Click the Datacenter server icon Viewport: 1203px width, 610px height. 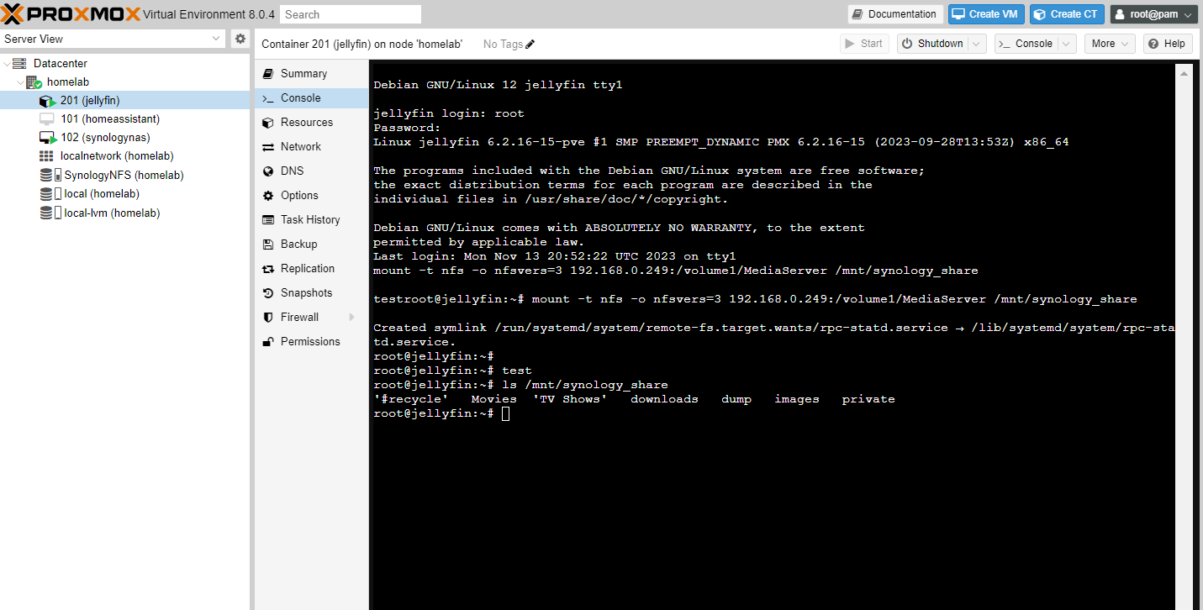coord(19,63)
